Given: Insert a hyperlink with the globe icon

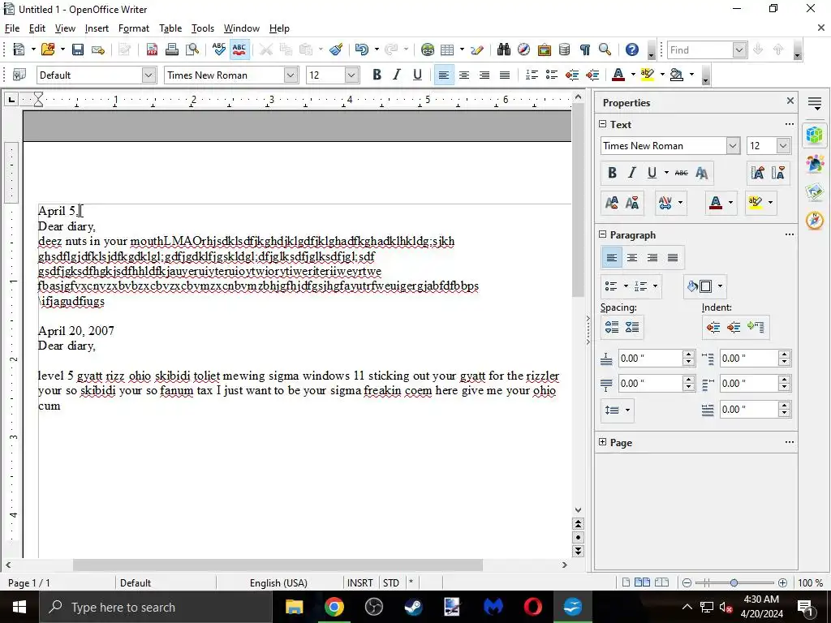Looking at the screenshot, I should point(427,49).
